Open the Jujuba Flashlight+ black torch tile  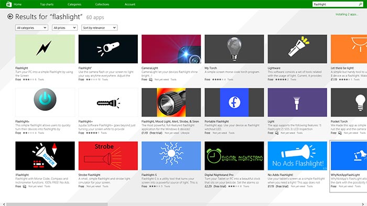click(108, 102)
